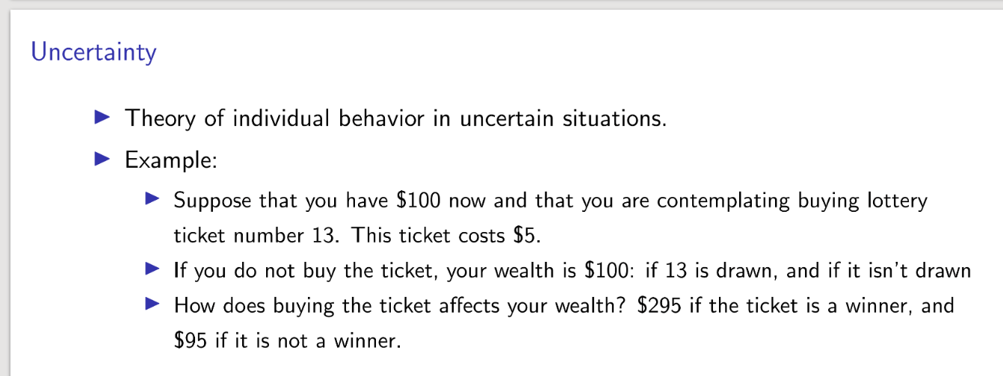Click the triangle bullet before "If you do not"
This screenshot has width=1003, height=376.
[x=152, y=269]
